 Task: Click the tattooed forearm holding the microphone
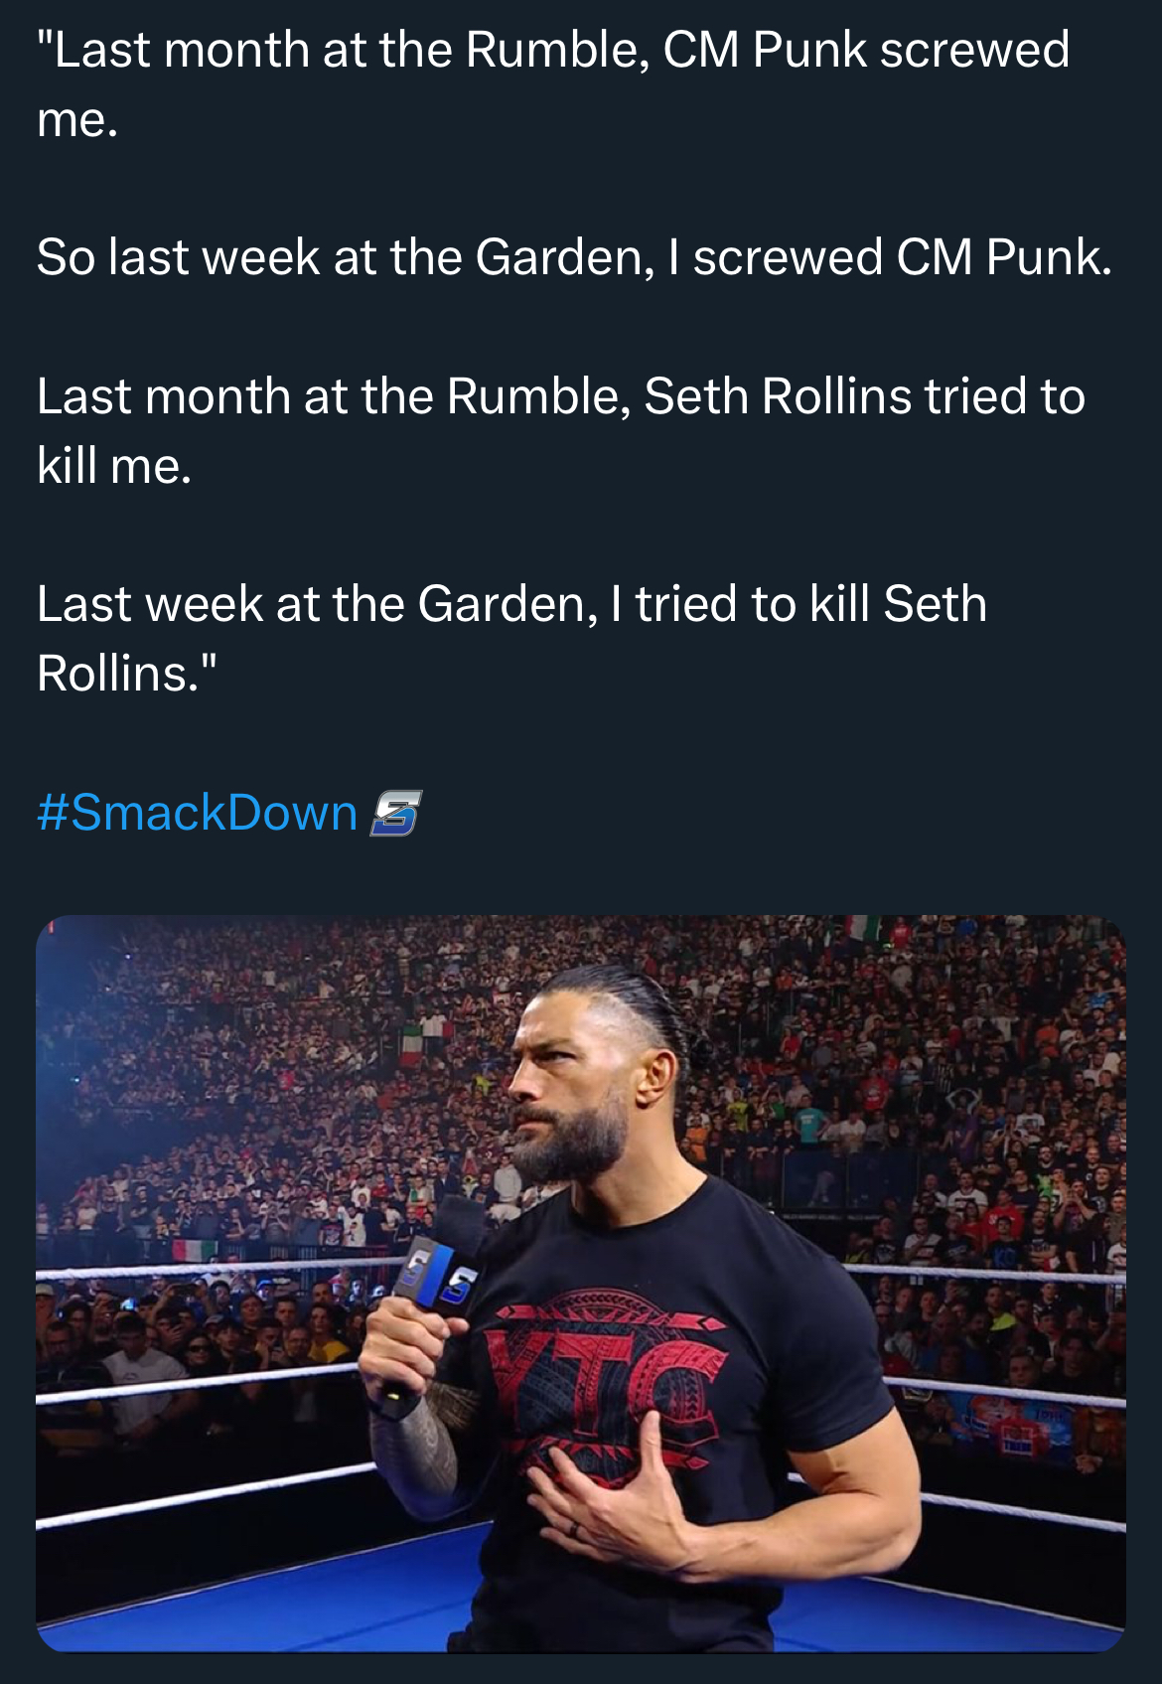pyautogui.click(x=412, y=1454)
